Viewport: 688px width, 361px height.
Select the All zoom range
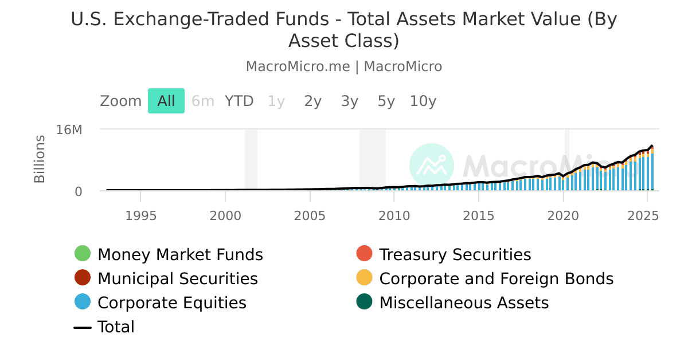tap(166, 101)
